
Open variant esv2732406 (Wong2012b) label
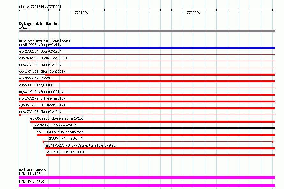(x=40, y=112)
